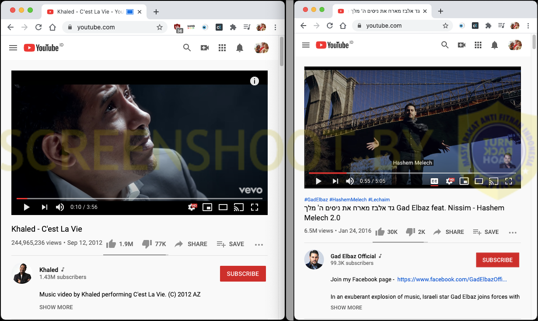Share the Khaled C'est La Vie video
Screen dimensions: 538x321
tap(191, 244)
